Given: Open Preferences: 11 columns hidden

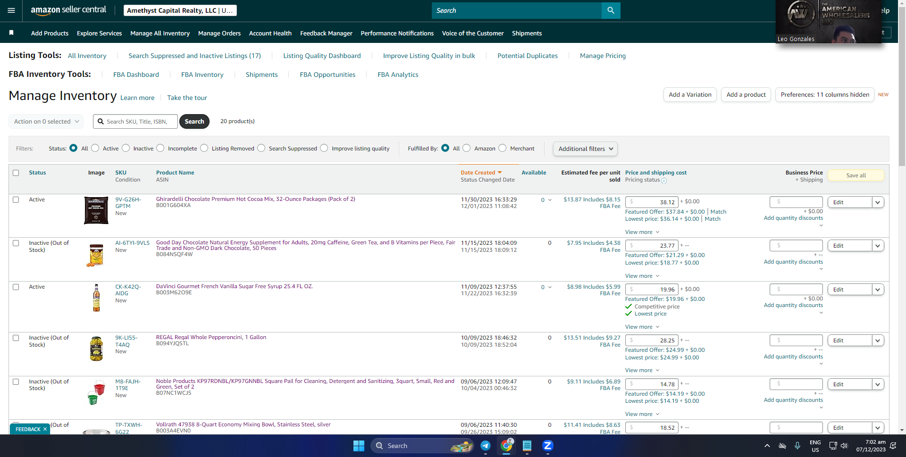Looking at the screenshot, I should 825,94.
